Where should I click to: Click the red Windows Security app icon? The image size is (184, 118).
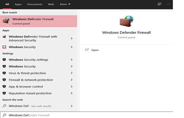(4, 47)
